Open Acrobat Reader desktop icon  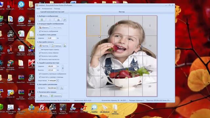pos(31,94)
